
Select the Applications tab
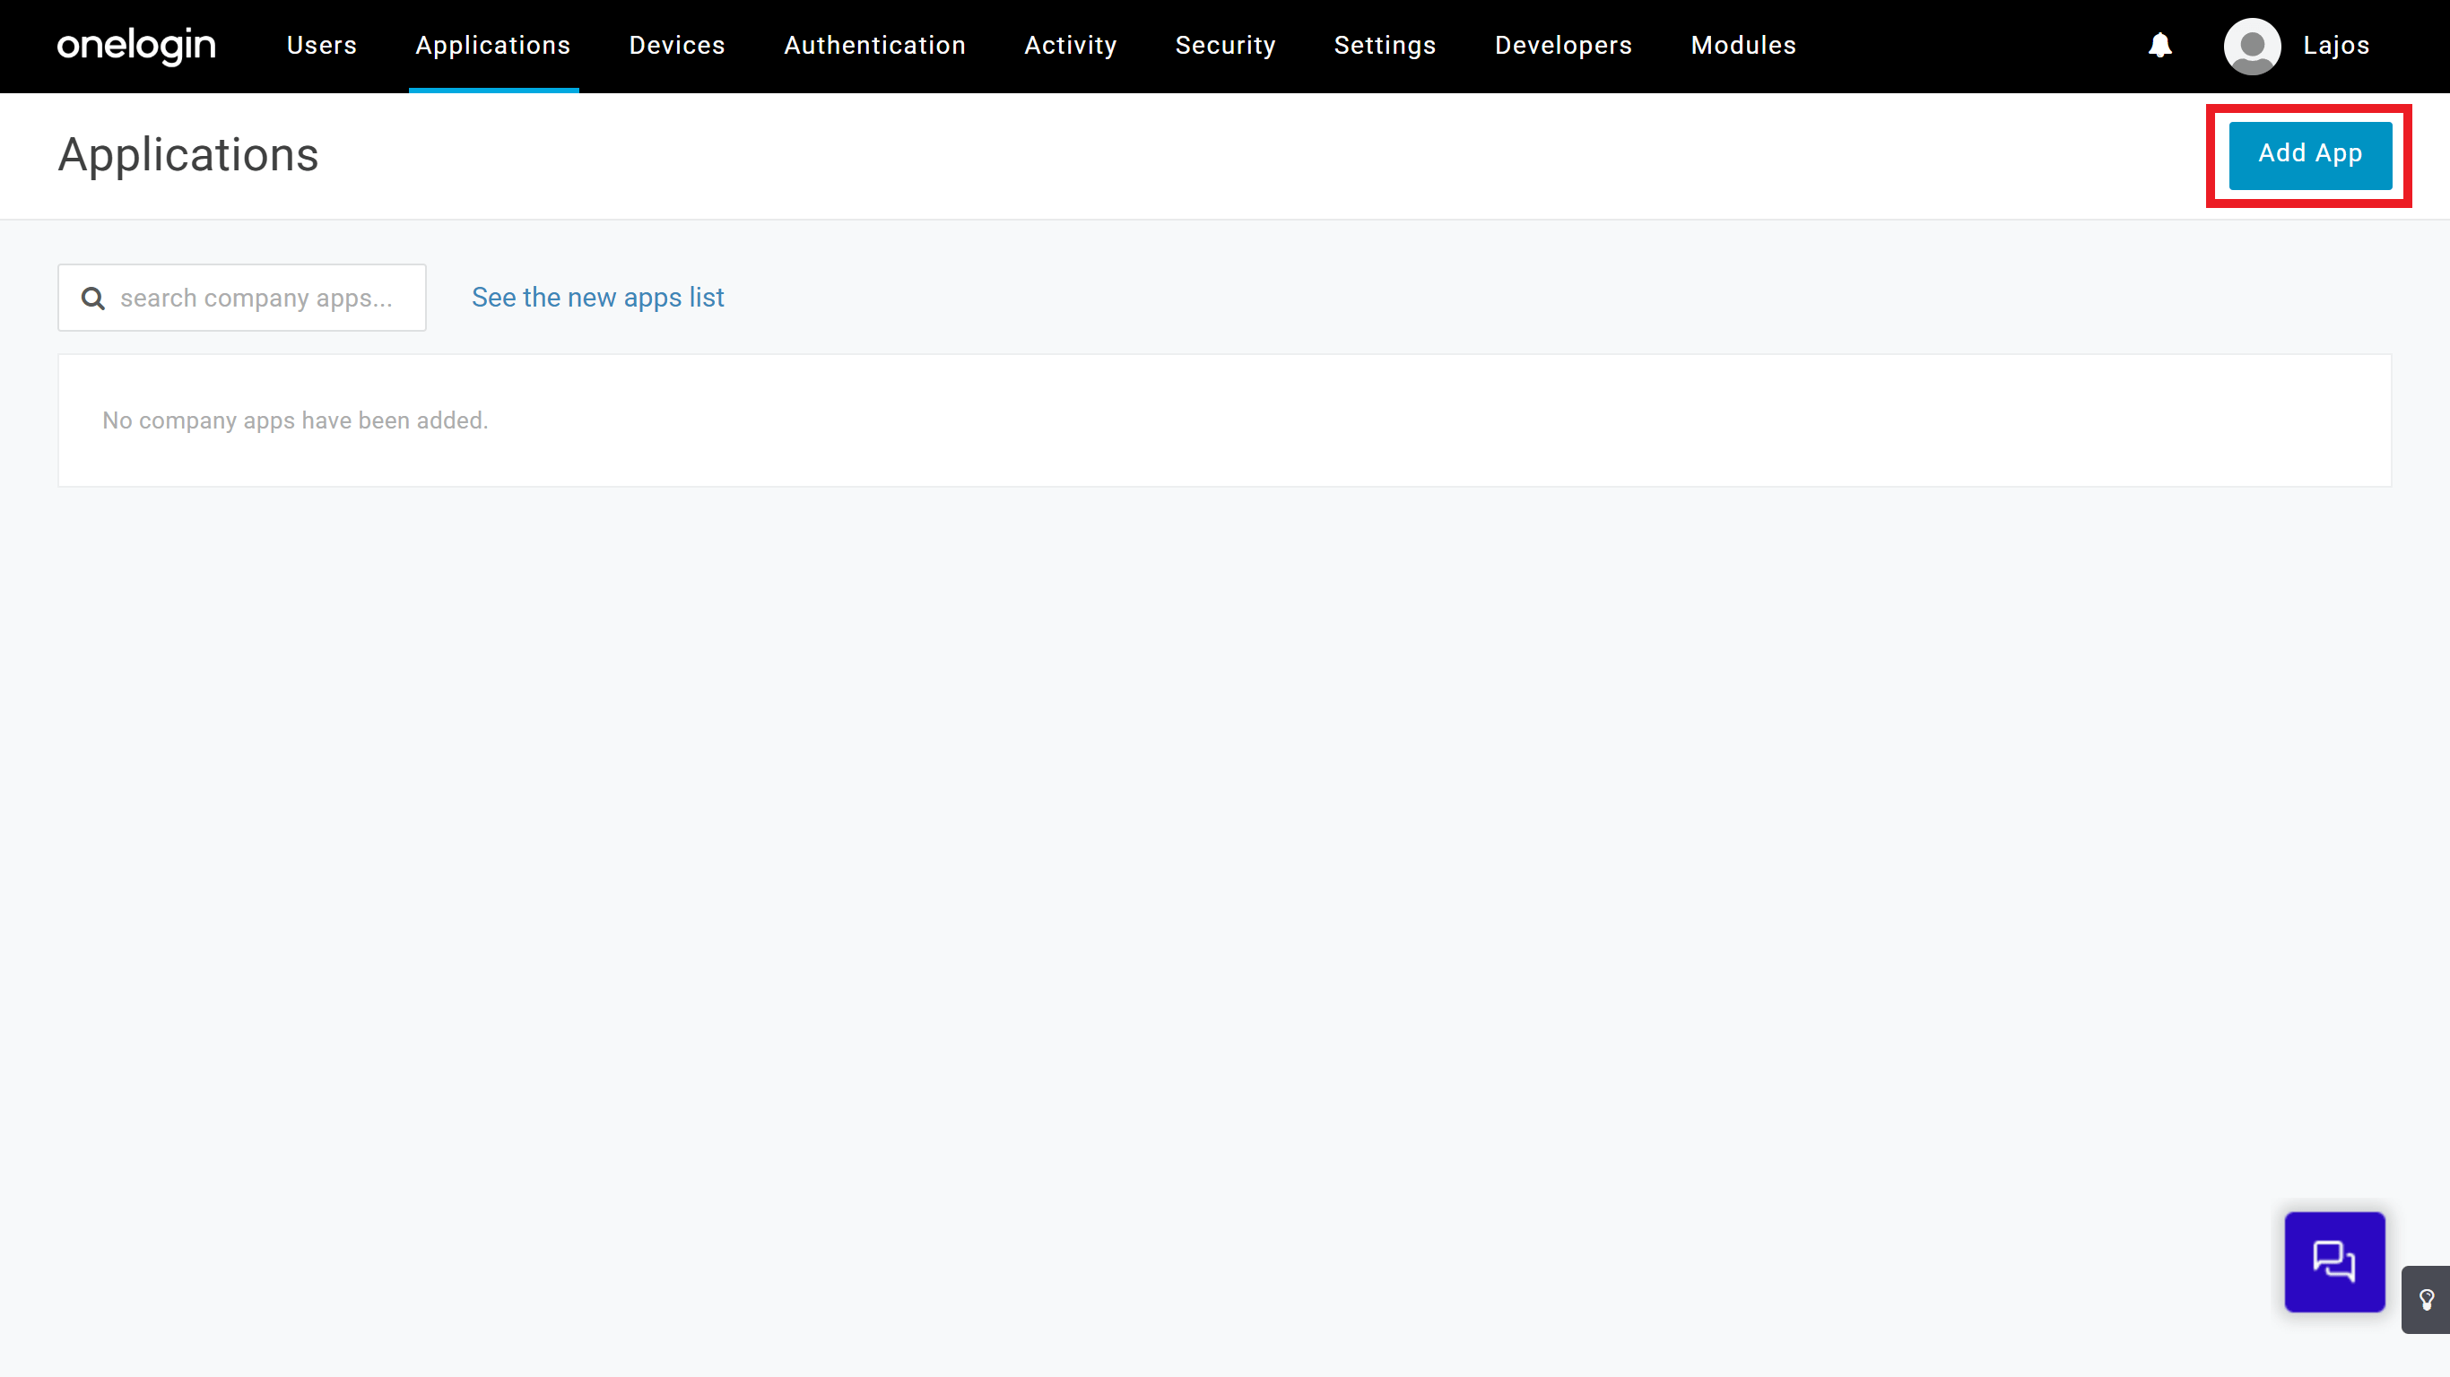tap(492, 46)
